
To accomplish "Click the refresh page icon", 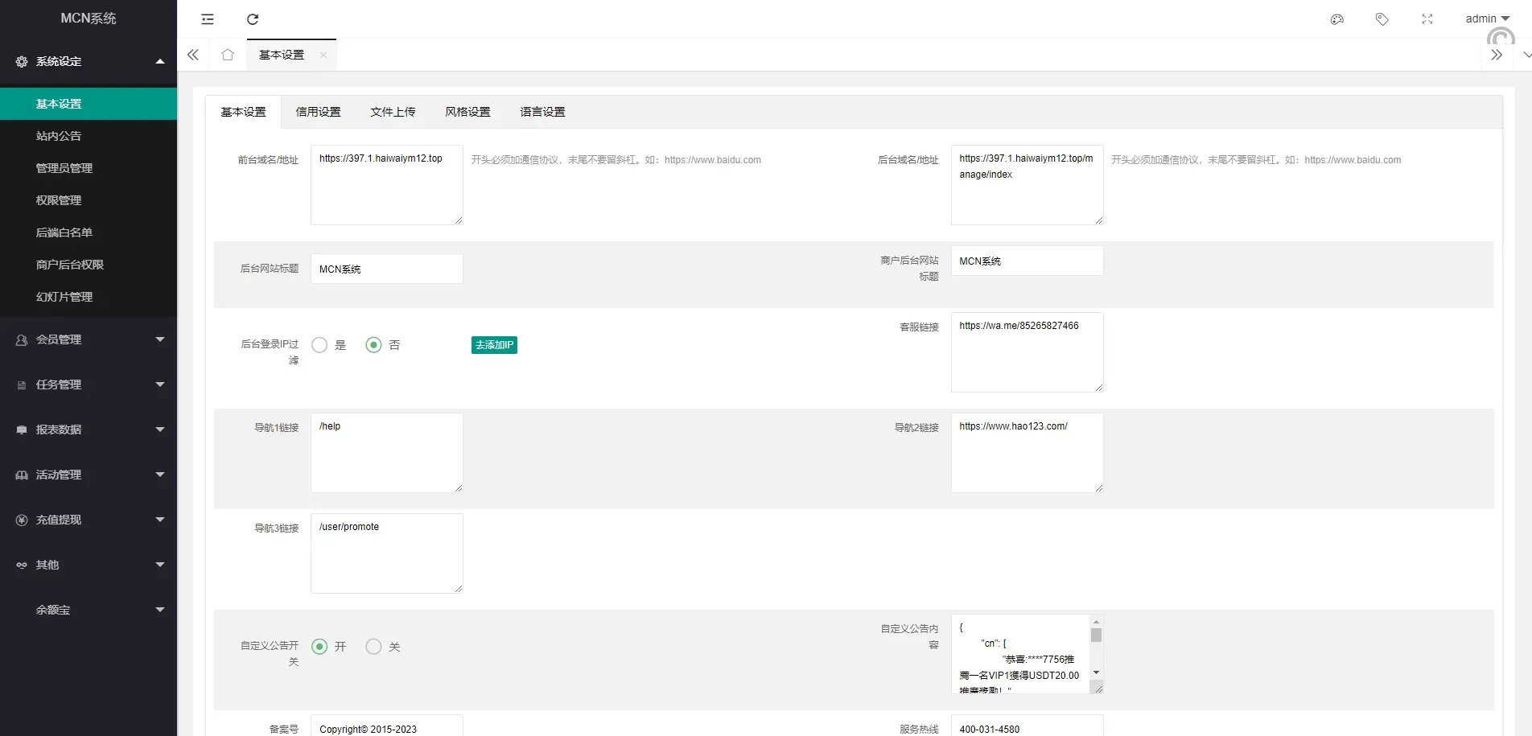I will 253,19.
